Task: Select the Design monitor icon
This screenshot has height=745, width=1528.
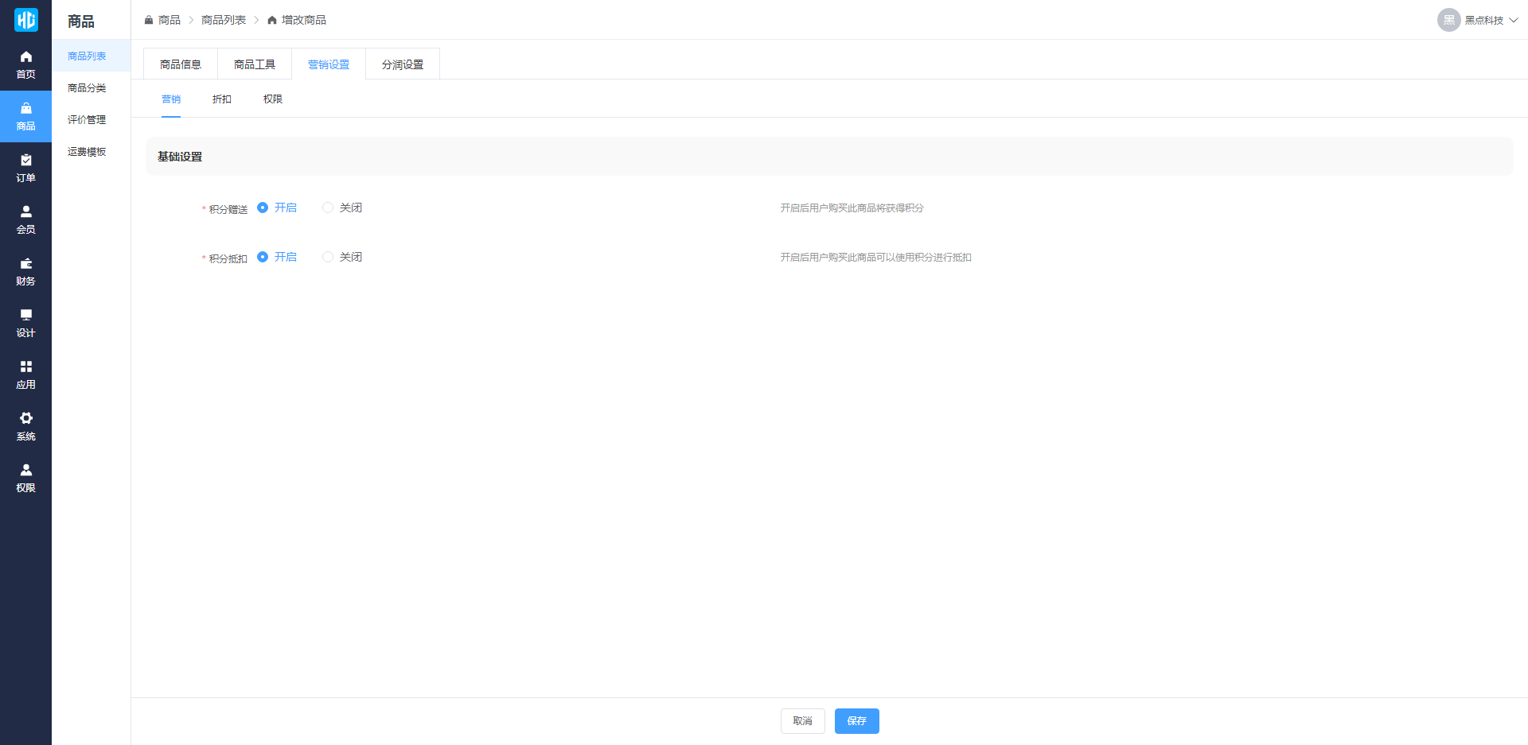Action: pos(25,316)
